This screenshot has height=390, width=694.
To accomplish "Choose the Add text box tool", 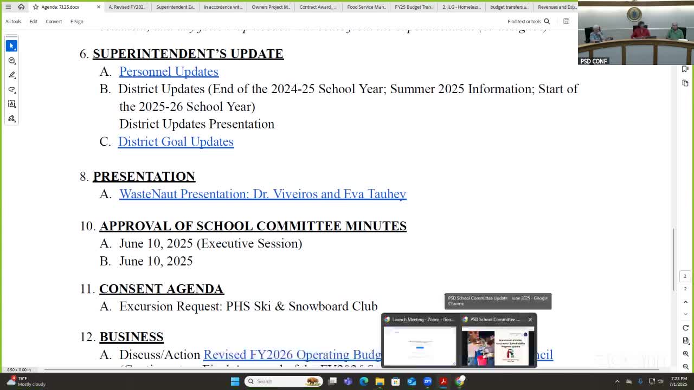I will [x=11, y=104].
